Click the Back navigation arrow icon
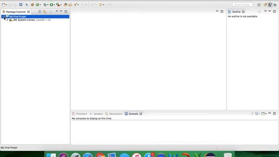Screen dimensions: 279x157 coord(101,5)
